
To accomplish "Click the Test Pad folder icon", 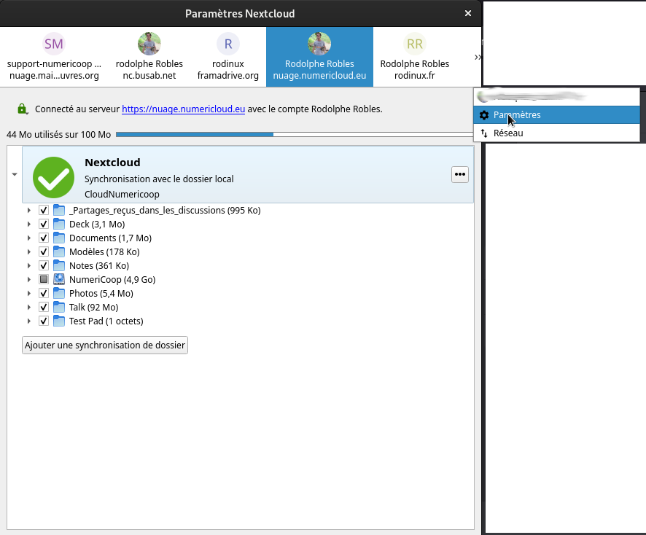I will coord(59,321).
